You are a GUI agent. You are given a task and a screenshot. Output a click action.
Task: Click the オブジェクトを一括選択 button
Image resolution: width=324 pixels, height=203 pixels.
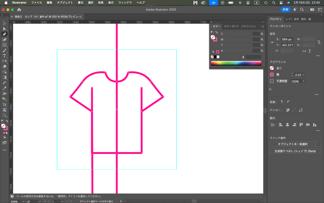[293, 144]
